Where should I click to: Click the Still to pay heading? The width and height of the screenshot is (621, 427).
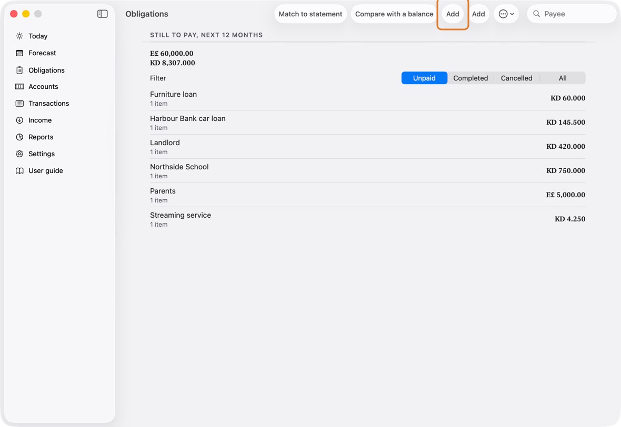click(206, 35)
